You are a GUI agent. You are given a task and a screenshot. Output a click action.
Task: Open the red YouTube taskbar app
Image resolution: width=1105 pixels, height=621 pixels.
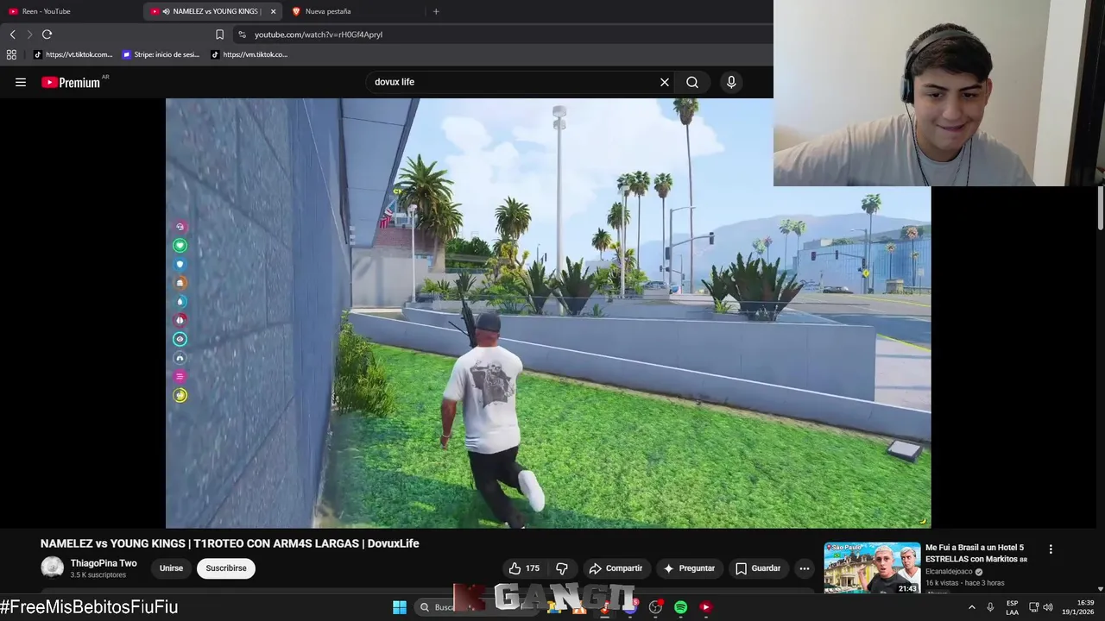pos(705,607)
